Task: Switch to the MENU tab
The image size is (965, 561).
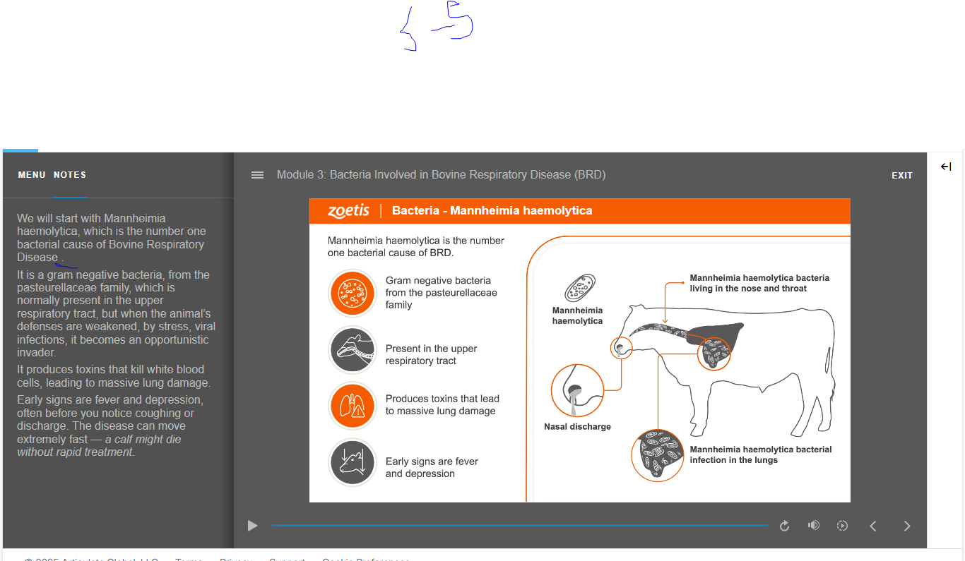Action: 32,175
